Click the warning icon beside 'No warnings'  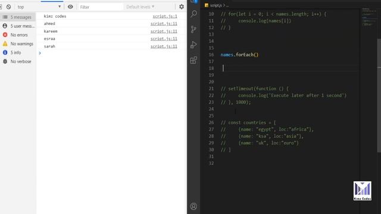5,43
